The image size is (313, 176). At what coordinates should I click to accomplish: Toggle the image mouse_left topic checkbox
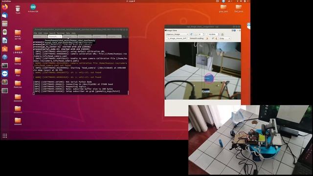click(x=167, y=38)
